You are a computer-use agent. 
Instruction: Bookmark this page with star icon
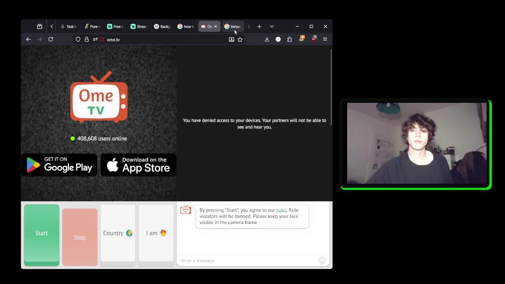240,39
